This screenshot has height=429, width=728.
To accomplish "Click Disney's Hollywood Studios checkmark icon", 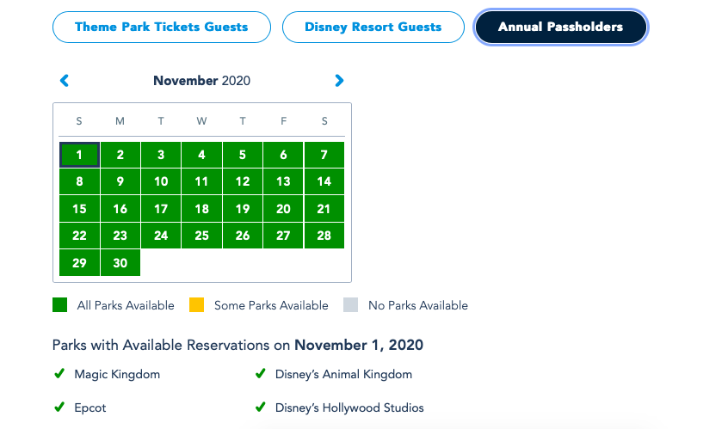I will click(x=260, y=408).
